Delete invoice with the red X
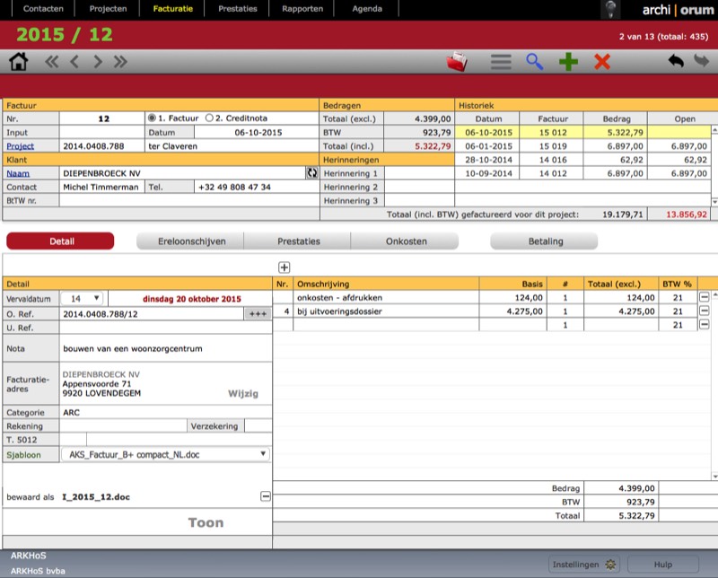Viewport: 718px width, 578px height. (602, 61)
